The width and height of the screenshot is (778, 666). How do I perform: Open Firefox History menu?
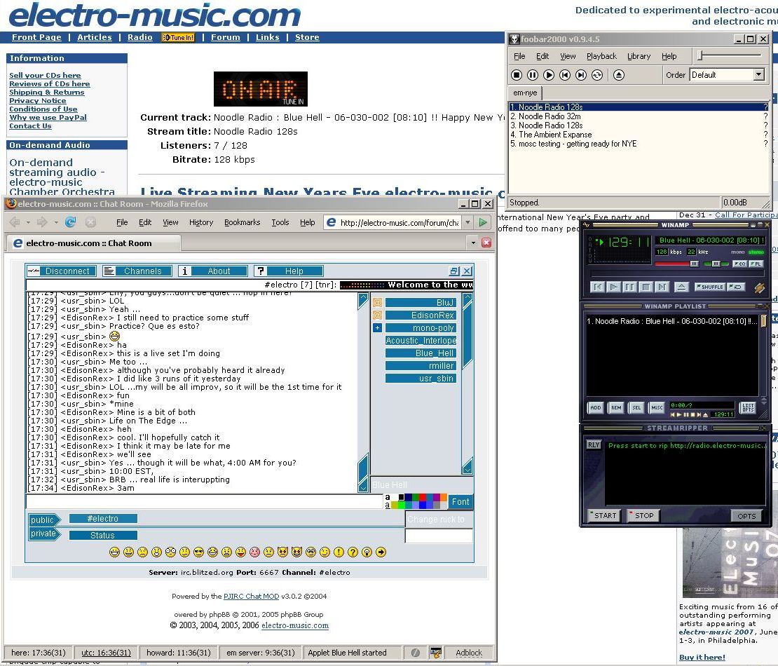tap(201, 222)
